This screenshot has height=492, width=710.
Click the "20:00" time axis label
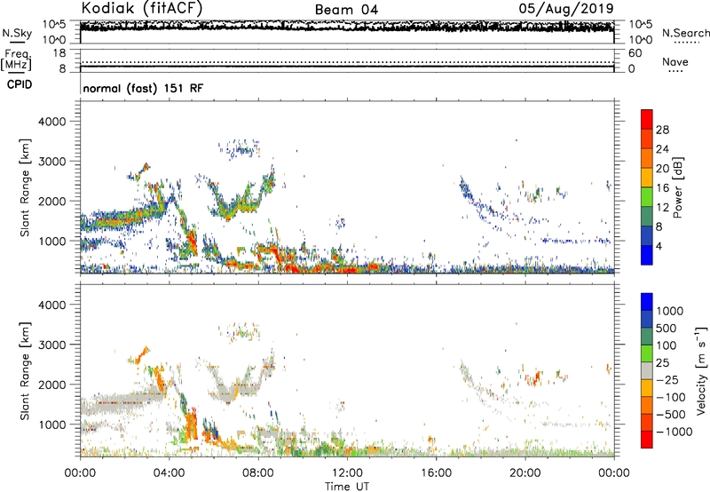pos(525,473)
